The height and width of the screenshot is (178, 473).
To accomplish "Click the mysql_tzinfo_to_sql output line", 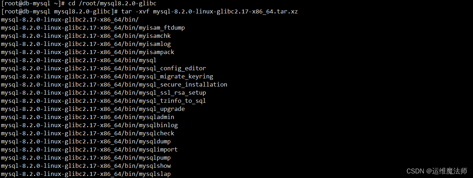I will pyautogui.click(x=104, y=101).
